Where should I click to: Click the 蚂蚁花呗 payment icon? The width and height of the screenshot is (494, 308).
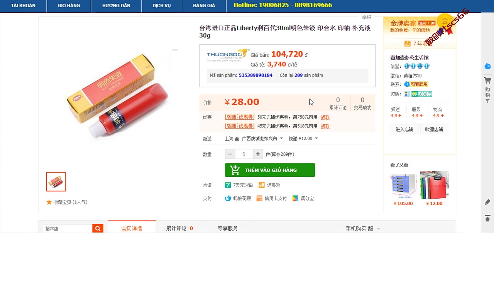pyautogui.click(x=228, y=198)
